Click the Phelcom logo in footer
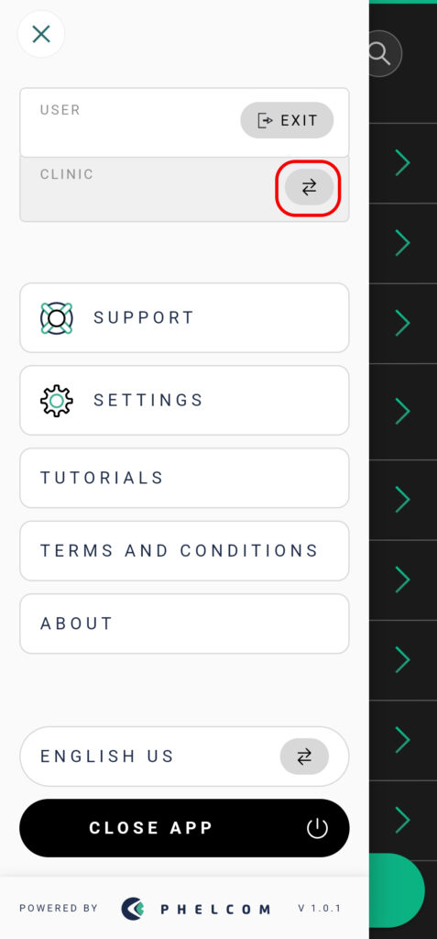437x939 pixels. 196,909
